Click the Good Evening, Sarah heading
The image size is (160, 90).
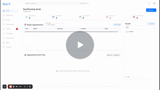32,9
